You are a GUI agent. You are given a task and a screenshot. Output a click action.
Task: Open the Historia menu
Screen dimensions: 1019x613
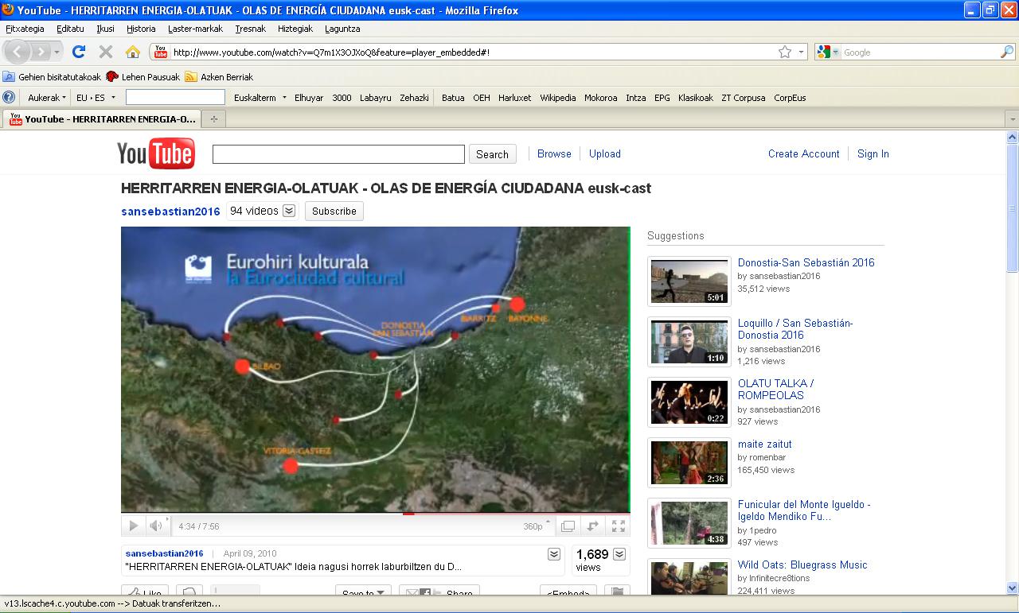(x=141, y=29)
